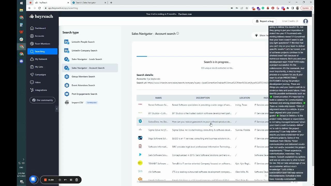Click the Our community button
Viewport: 331px width, 186px height.
(x=42, y=100)
